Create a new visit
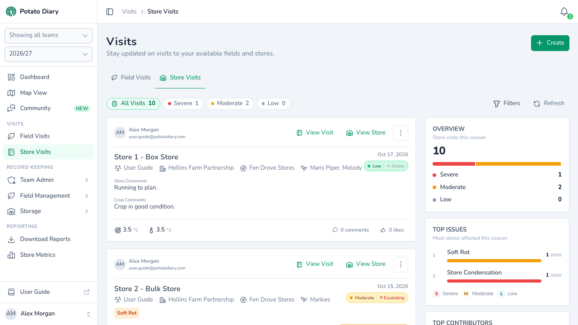Viewport: 578px width, 325px height. point(550,43)
